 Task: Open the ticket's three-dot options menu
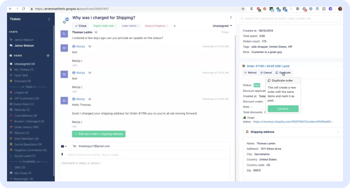(x=231, y=17)
